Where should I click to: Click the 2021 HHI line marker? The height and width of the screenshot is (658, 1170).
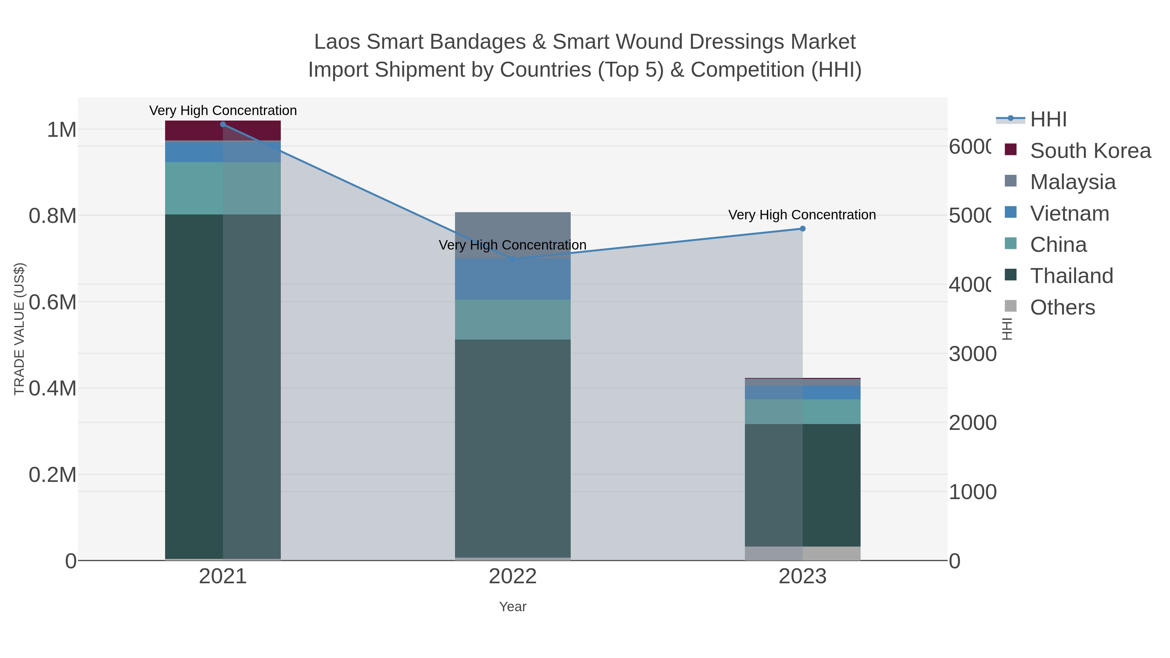point(223,124)
